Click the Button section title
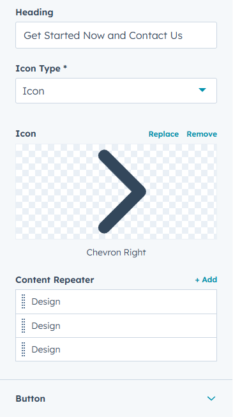This screenshot has width=233, height=417. (31, 398)
